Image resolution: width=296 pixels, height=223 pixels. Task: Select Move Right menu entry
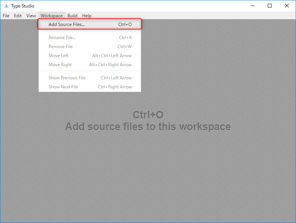(x=90, y=65)
